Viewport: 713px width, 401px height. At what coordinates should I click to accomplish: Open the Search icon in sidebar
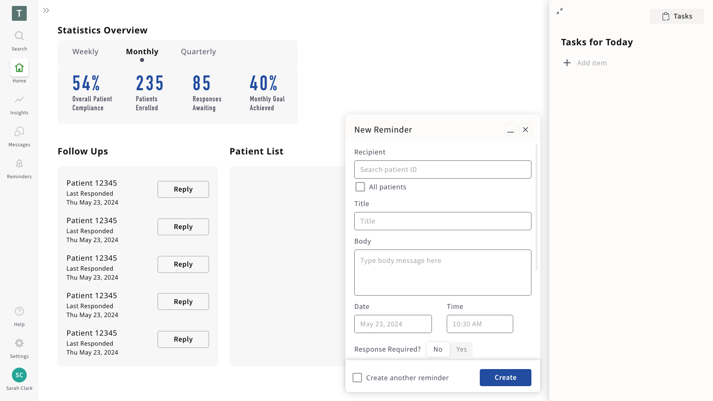(19, 36)
